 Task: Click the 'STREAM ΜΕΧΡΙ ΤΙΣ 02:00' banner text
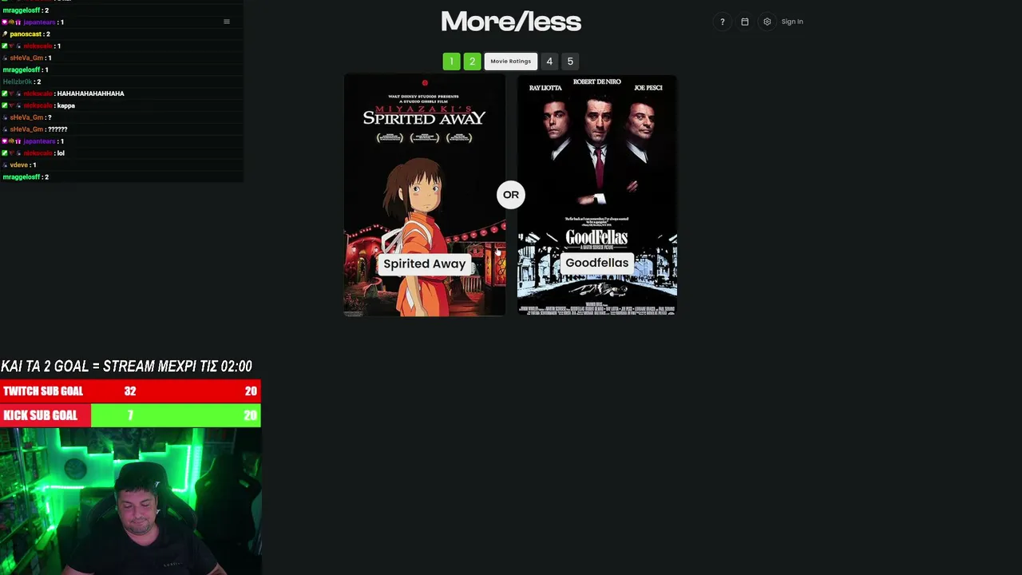coord(177,367)
